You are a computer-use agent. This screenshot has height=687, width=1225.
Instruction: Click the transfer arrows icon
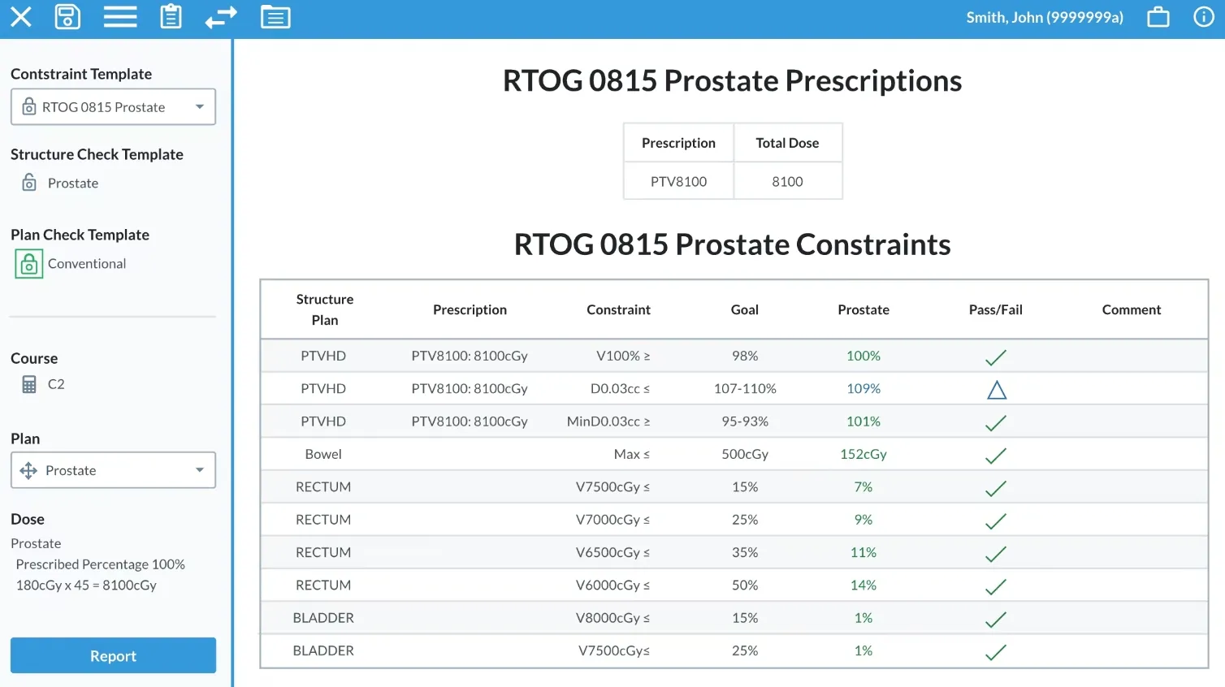pyautogui.click(x=221, y=17)
